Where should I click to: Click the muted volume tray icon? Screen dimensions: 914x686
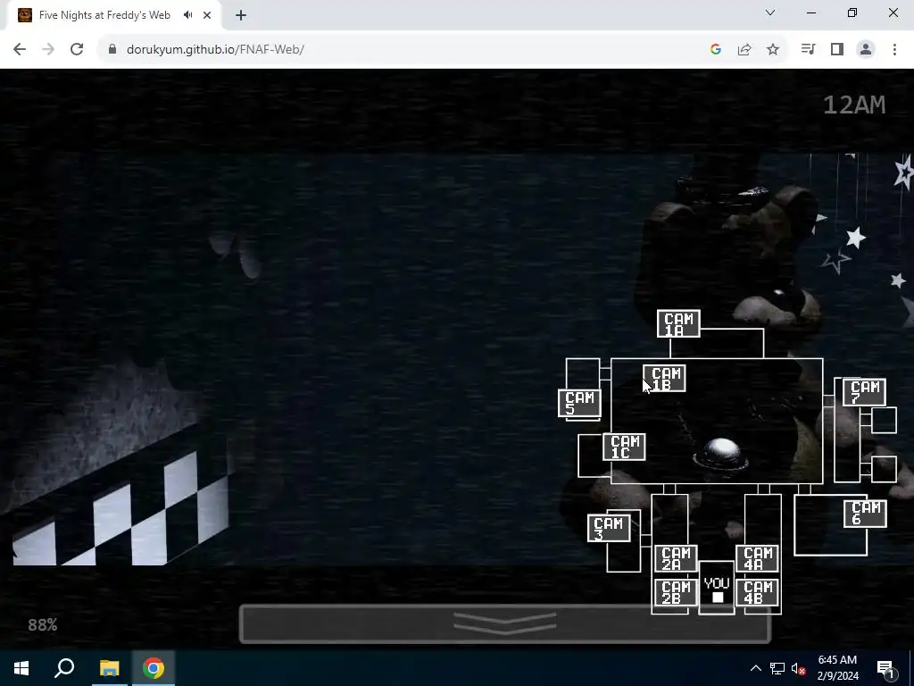798,668
